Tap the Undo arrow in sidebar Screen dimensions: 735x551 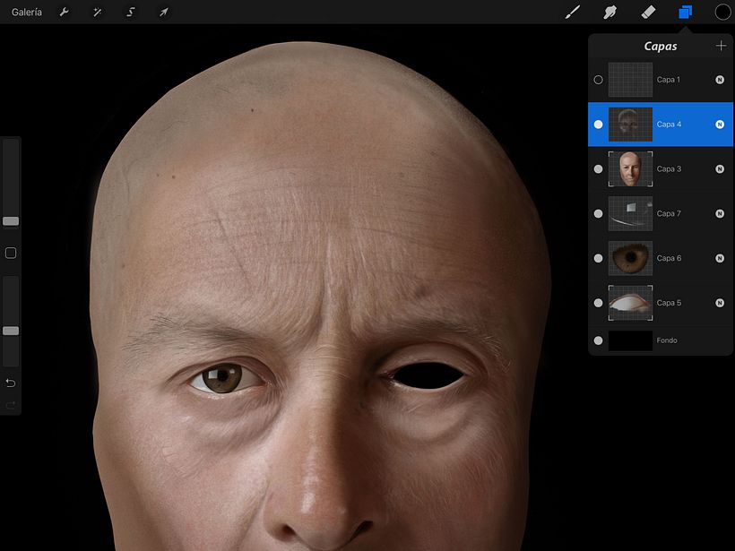[x=11, y=383]
